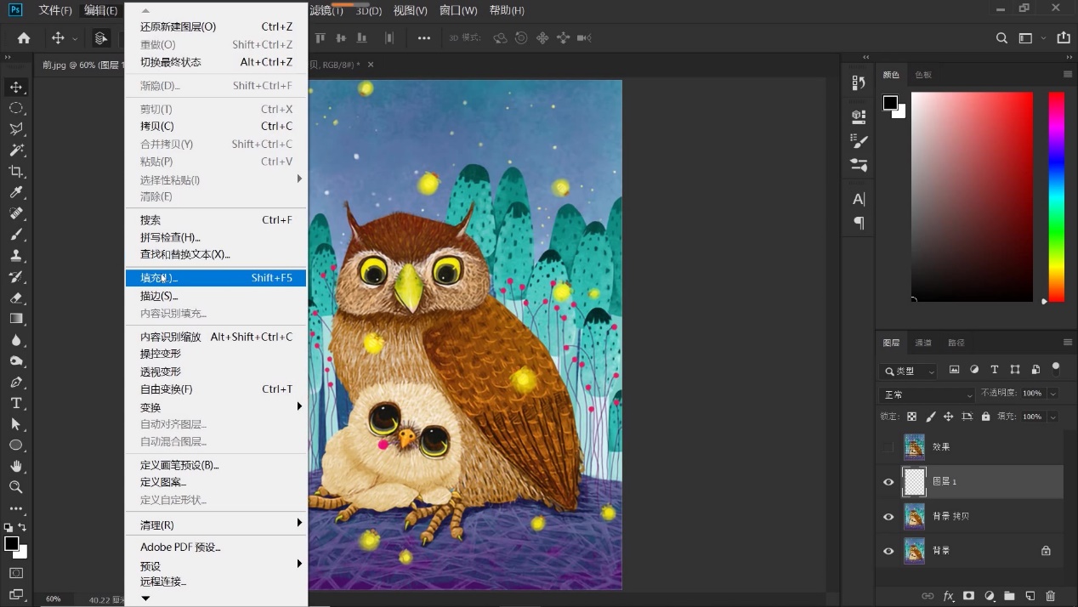The width and height of the screenshot is (1078, 607).
Task: Add layer style using the fx icon
Action: pyautogui.click(x=949, y=596)
